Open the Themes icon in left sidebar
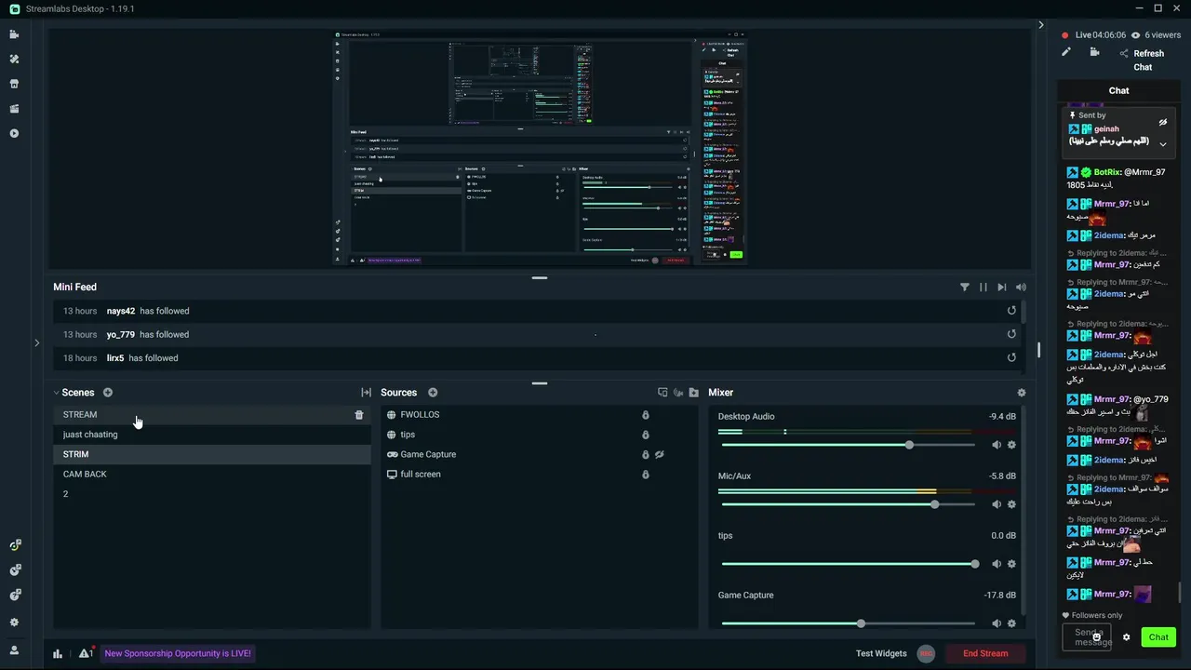The height and width of the screenshot is (670, 1191). coord(14,59)
